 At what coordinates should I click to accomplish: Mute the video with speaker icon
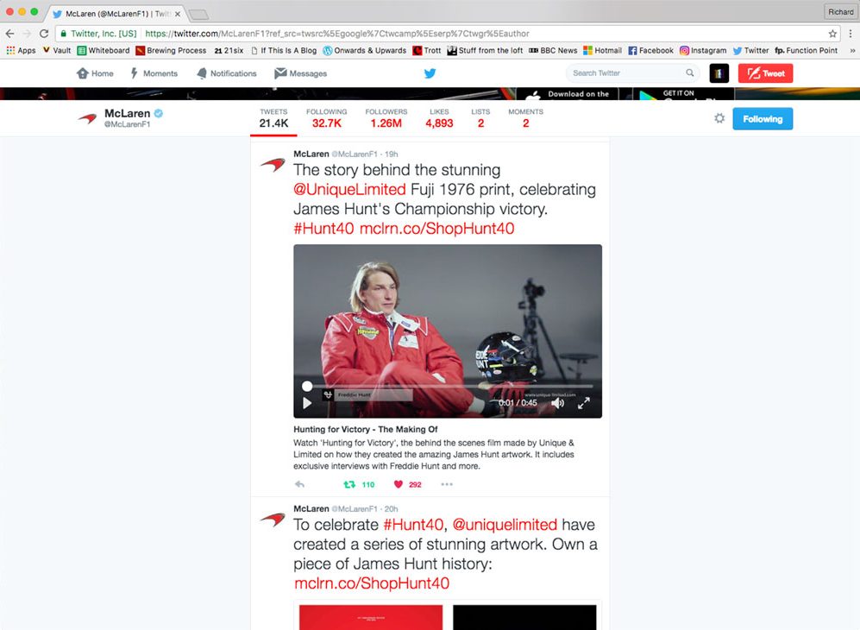click(557, 403)
